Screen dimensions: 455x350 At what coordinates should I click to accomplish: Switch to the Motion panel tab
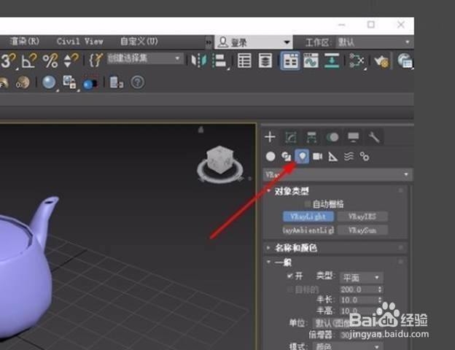tap(332, 137)
